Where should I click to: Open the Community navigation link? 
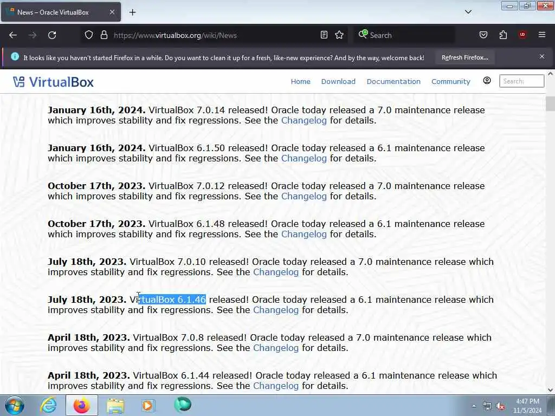[x=450, y=81]
